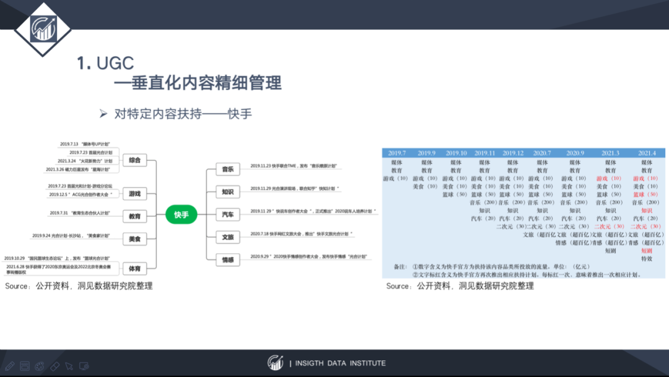Viewport: 669px width, 377px height.
Task: Select the 情感 mind map node
Action: point(228,259)
